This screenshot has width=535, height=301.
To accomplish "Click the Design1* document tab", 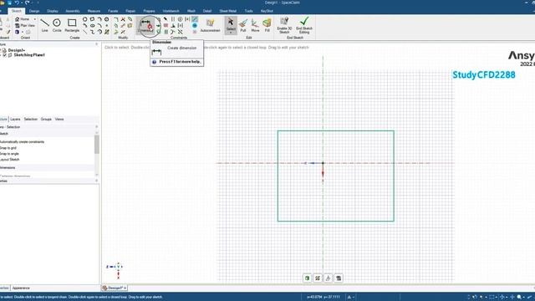I will click(x=114, y=288).
